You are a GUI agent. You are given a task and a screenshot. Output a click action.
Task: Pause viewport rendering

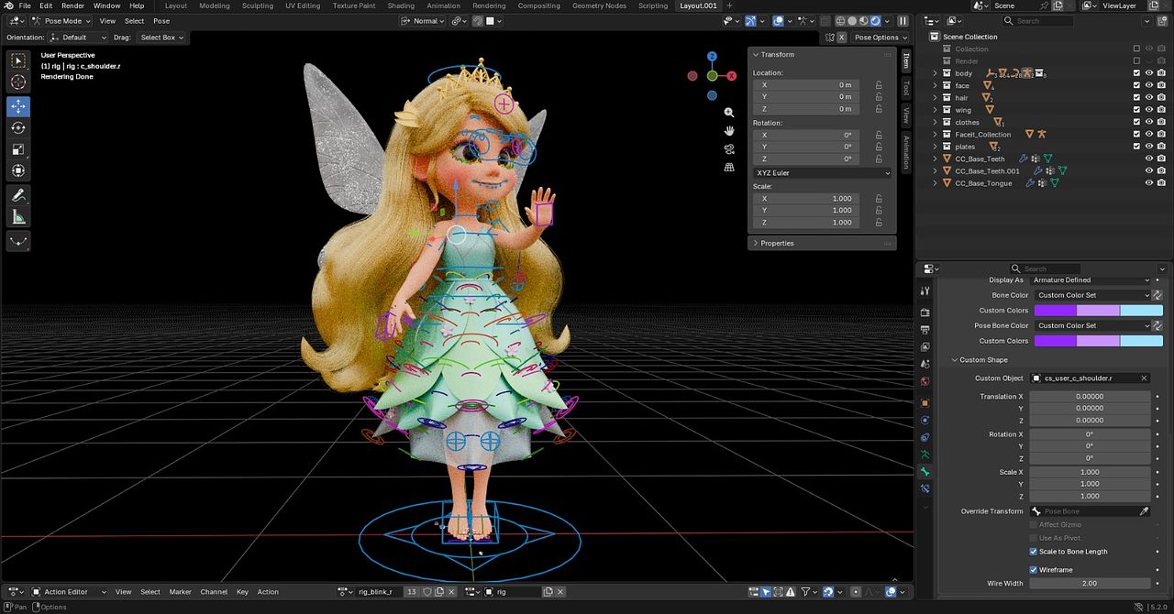pos(902,20)
